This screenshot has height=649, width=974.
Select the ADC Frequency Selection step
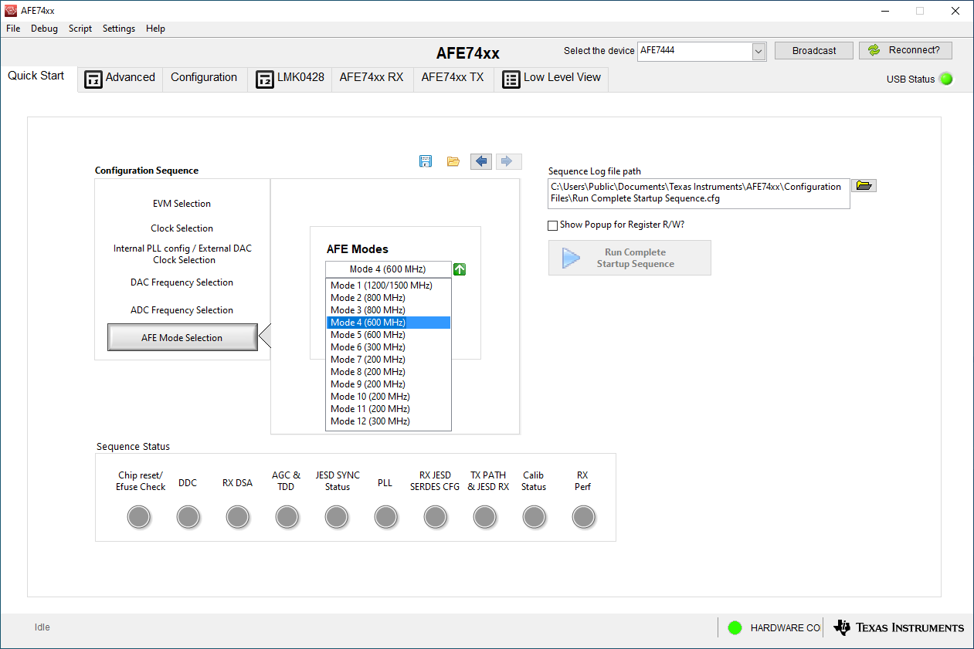[182, 310]
